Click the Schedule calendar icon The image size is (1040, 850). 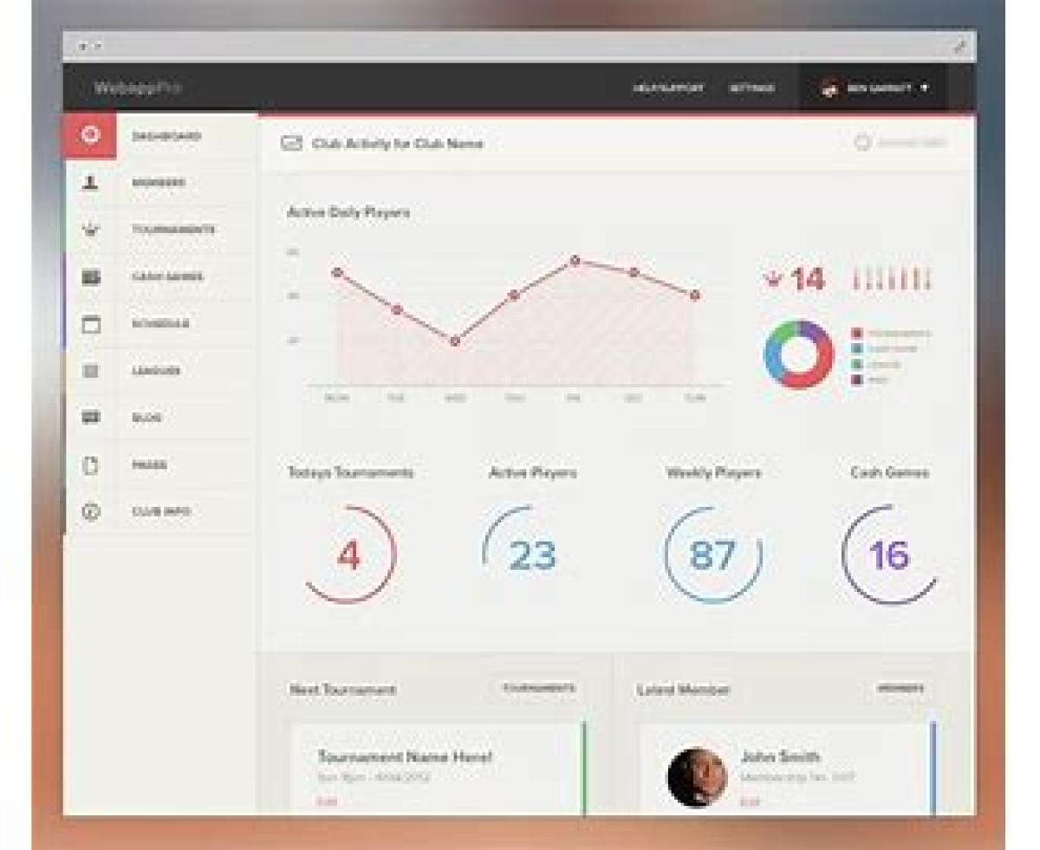pos(90,324)
